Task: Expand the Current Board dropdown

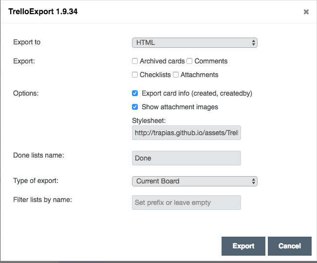Action: 194,181
